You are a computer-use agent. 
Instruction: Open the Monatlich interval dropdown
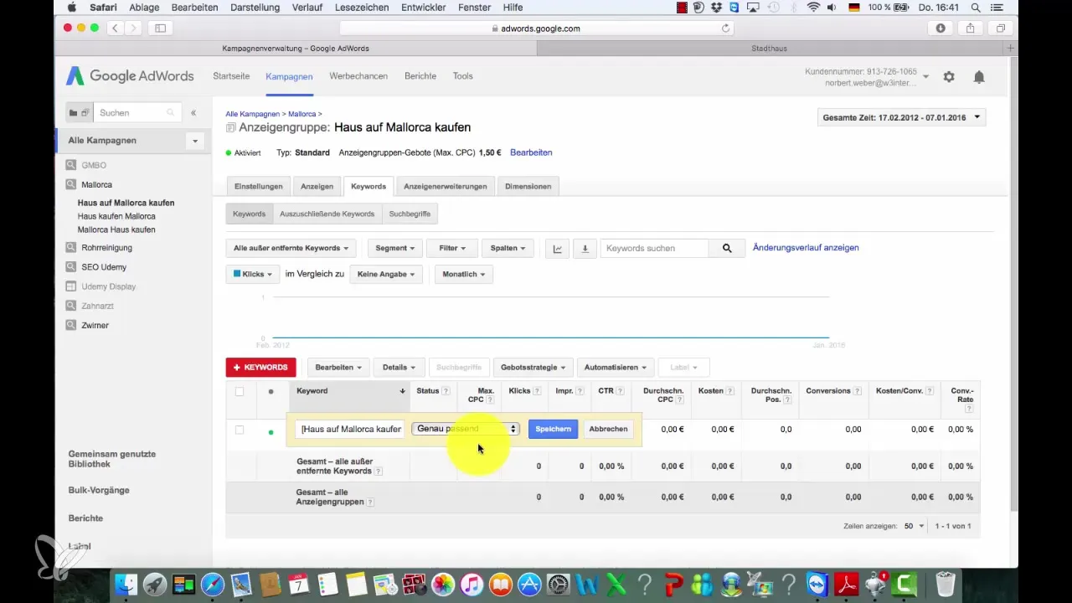(x=463, y=274)
